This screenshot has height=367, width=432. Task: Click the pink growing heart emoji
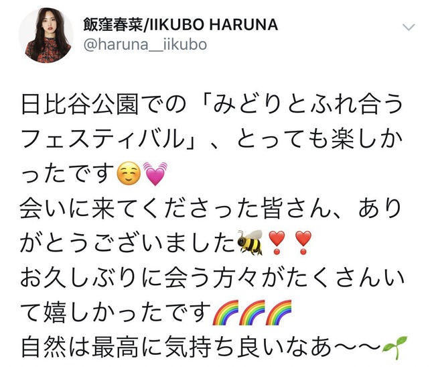click(155, 174)
